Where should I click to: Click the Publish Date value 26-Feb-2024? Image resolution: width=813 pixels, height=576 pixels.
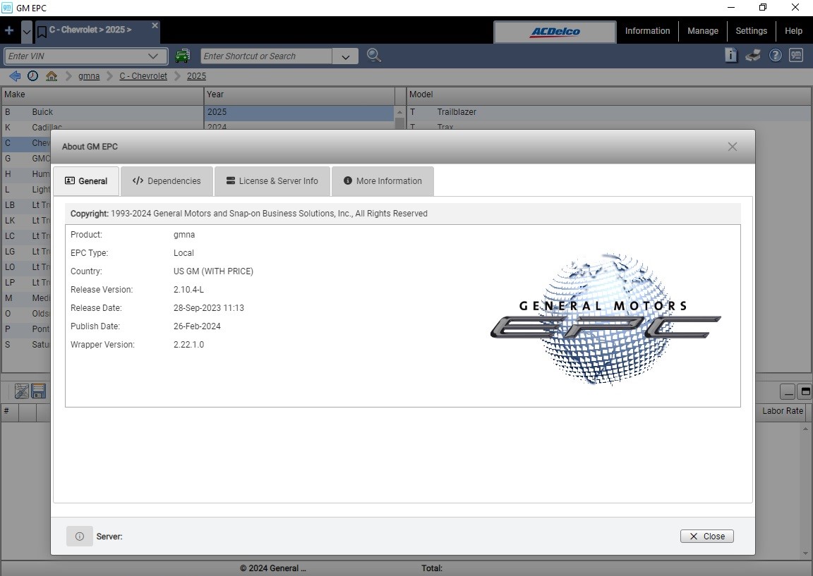[197, 326]
